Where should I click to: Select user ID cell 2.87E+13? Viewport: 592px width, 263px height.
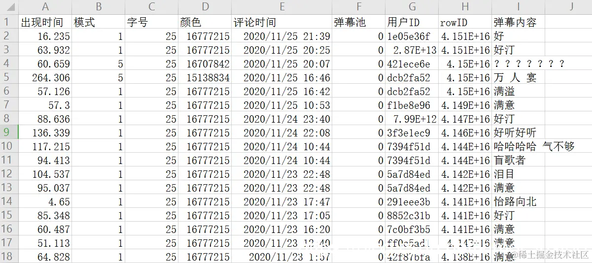click(x=412, y=50)
